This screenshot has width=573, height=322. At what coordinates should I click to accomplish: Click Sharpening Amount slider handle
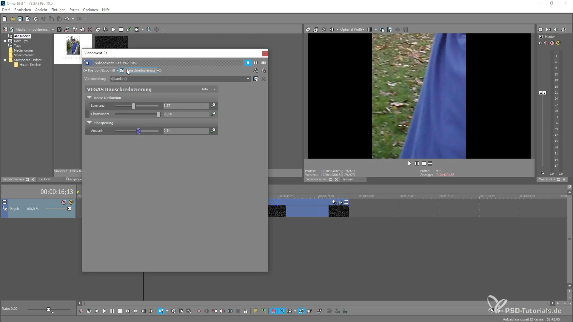[x=138, y=131]
